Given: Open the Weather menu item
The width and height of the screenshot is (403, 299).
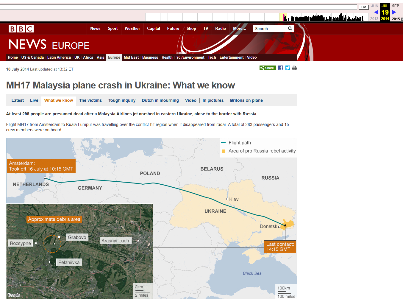Looking at the screenshot, I should pyautogui.click(x=132, y=29).
